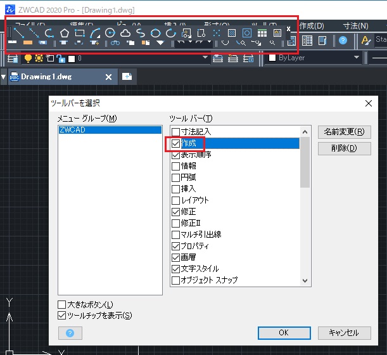
Task: Check the オブジェクト スナップ checkbox
Action: tap(175, 280)
